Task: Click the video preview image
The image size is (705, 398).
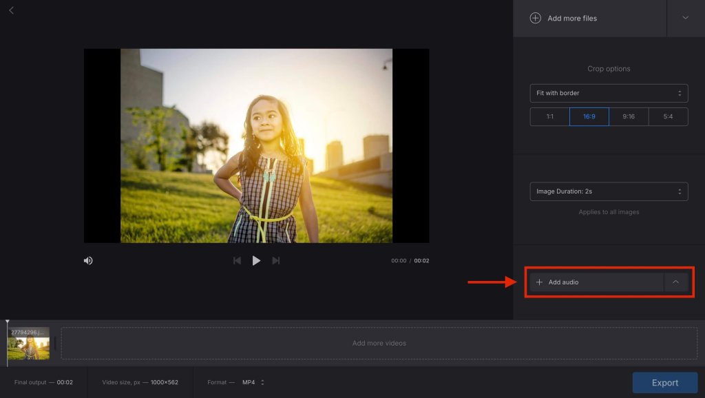Action: click(x=256, y=146)
